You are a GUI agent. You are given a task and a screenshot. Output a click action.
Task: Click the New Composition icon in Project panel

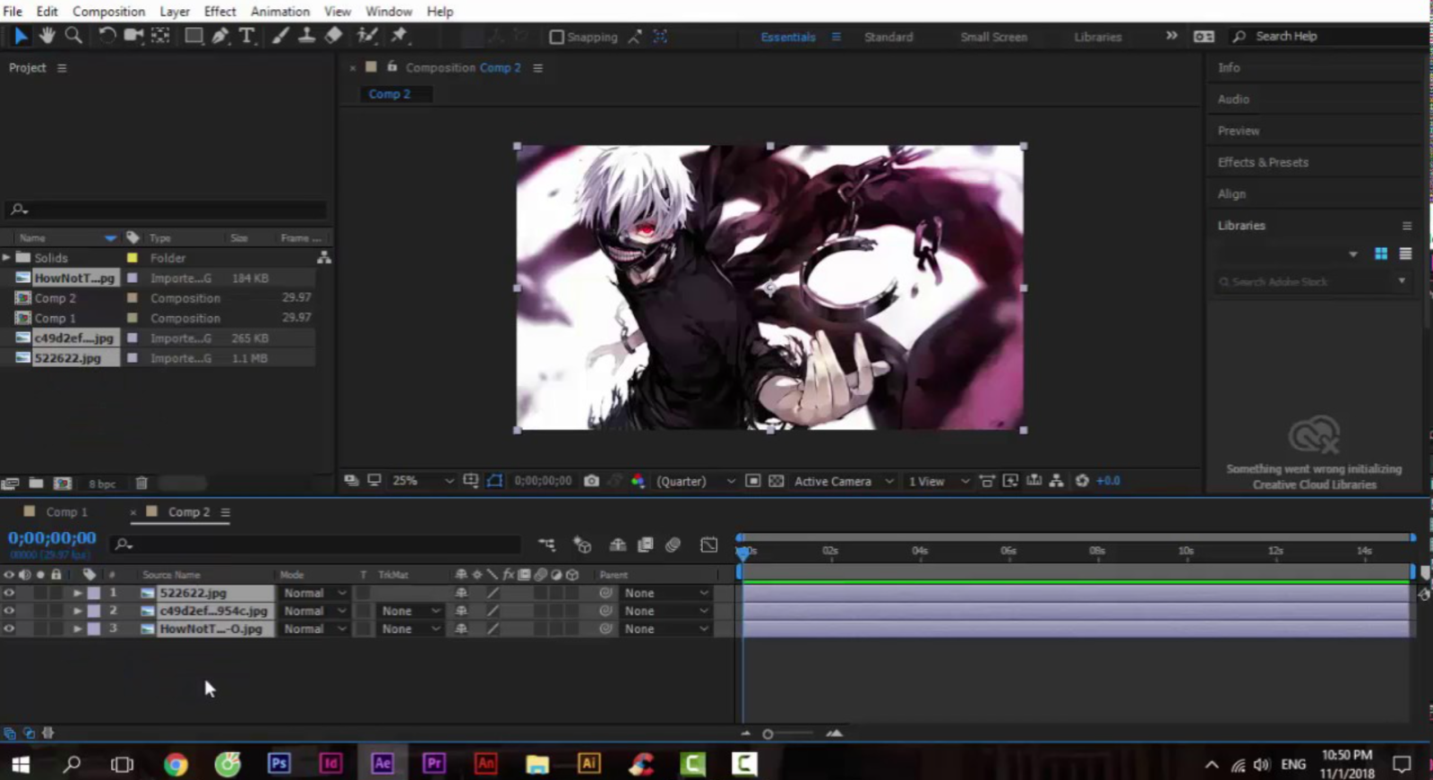[62, 483]
